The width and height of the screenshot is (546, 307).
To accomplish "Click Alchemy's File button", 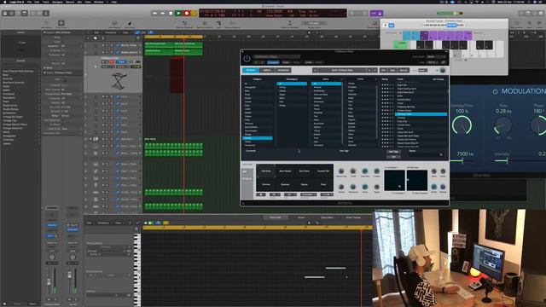I will tap(383, 70).
